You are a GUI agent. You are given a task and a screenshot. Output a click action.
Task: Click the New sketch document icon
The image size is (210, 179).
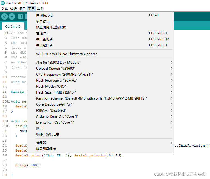[20, 17]
